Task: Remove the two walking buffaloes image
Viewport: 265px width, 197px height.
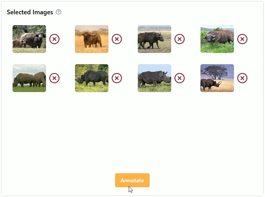Action: 180,39
